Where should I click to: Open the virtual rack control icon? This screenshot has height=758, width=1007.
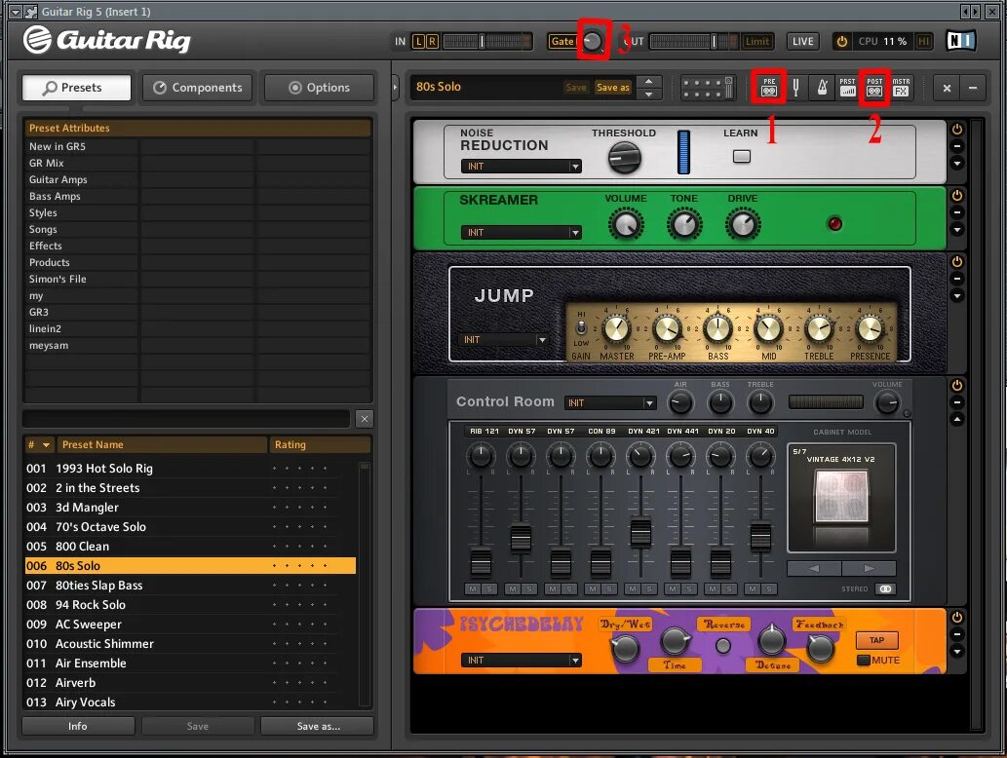click(707, 88)
